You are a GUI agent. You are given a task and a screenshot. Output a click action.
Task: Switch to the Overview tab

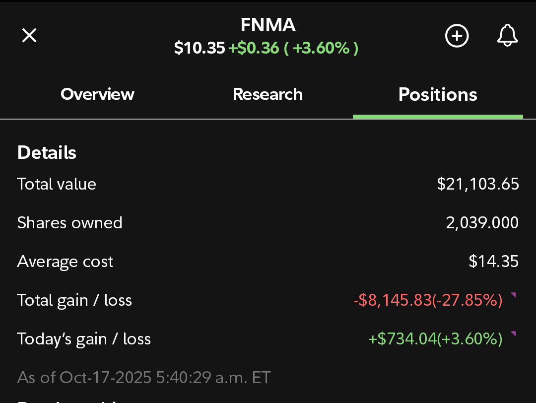tap(97, 94)
